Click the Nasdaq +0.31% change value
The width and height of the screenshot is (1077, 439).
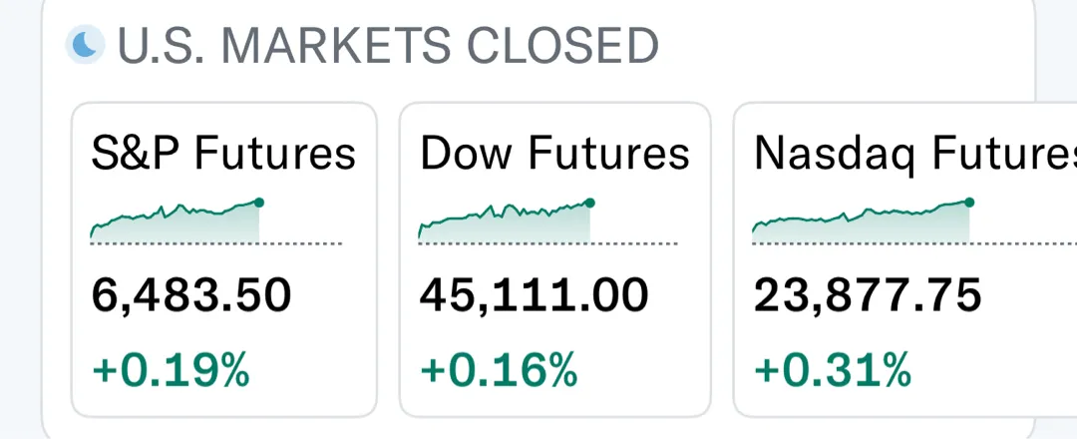point(833,370)
